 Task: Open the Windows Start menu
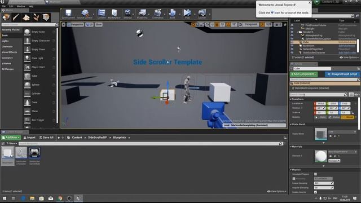click(x=5, y=198)
